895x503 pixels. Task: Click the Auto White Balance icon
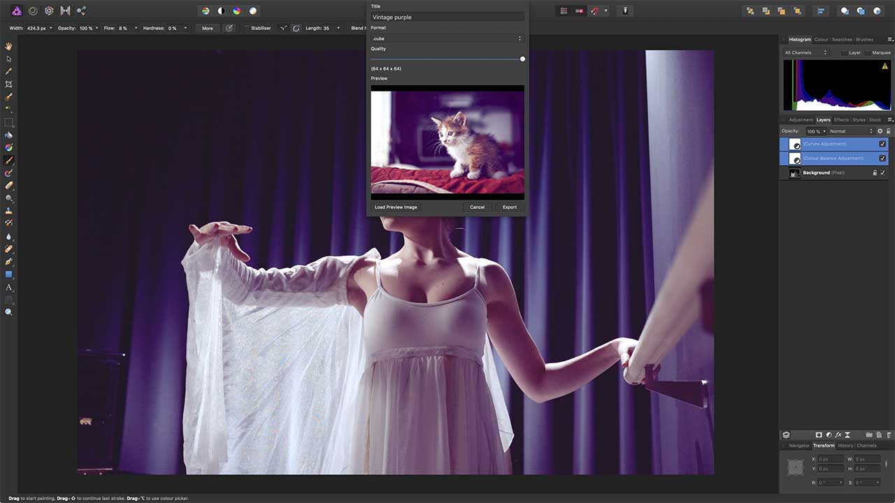(253, 10)
